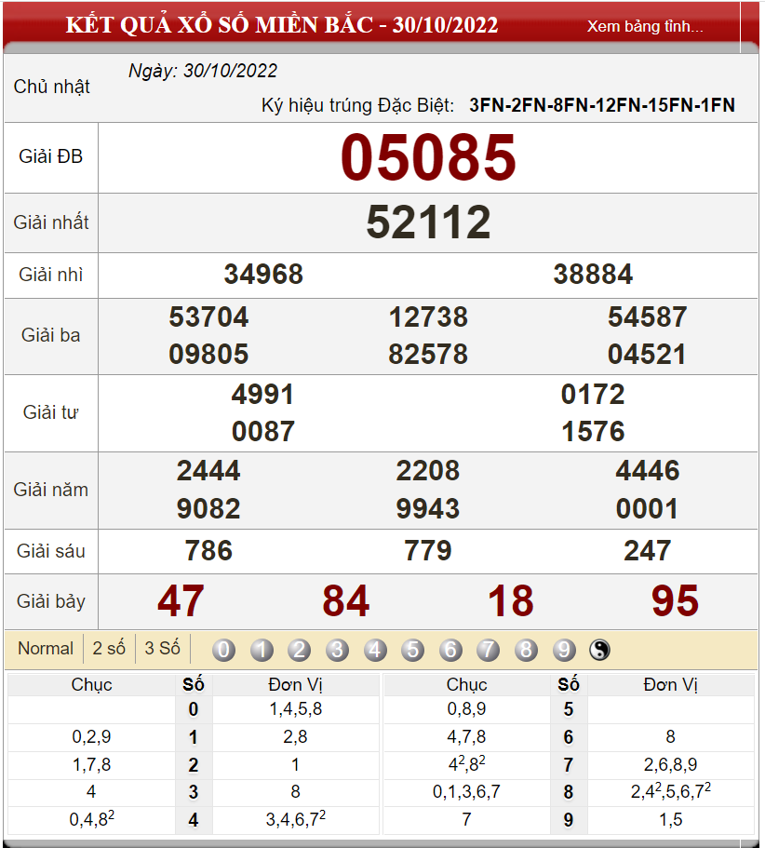Choose the digit 6 ball filter
Image resolution: width=765 pixels, height=848 pixels.
450,650
